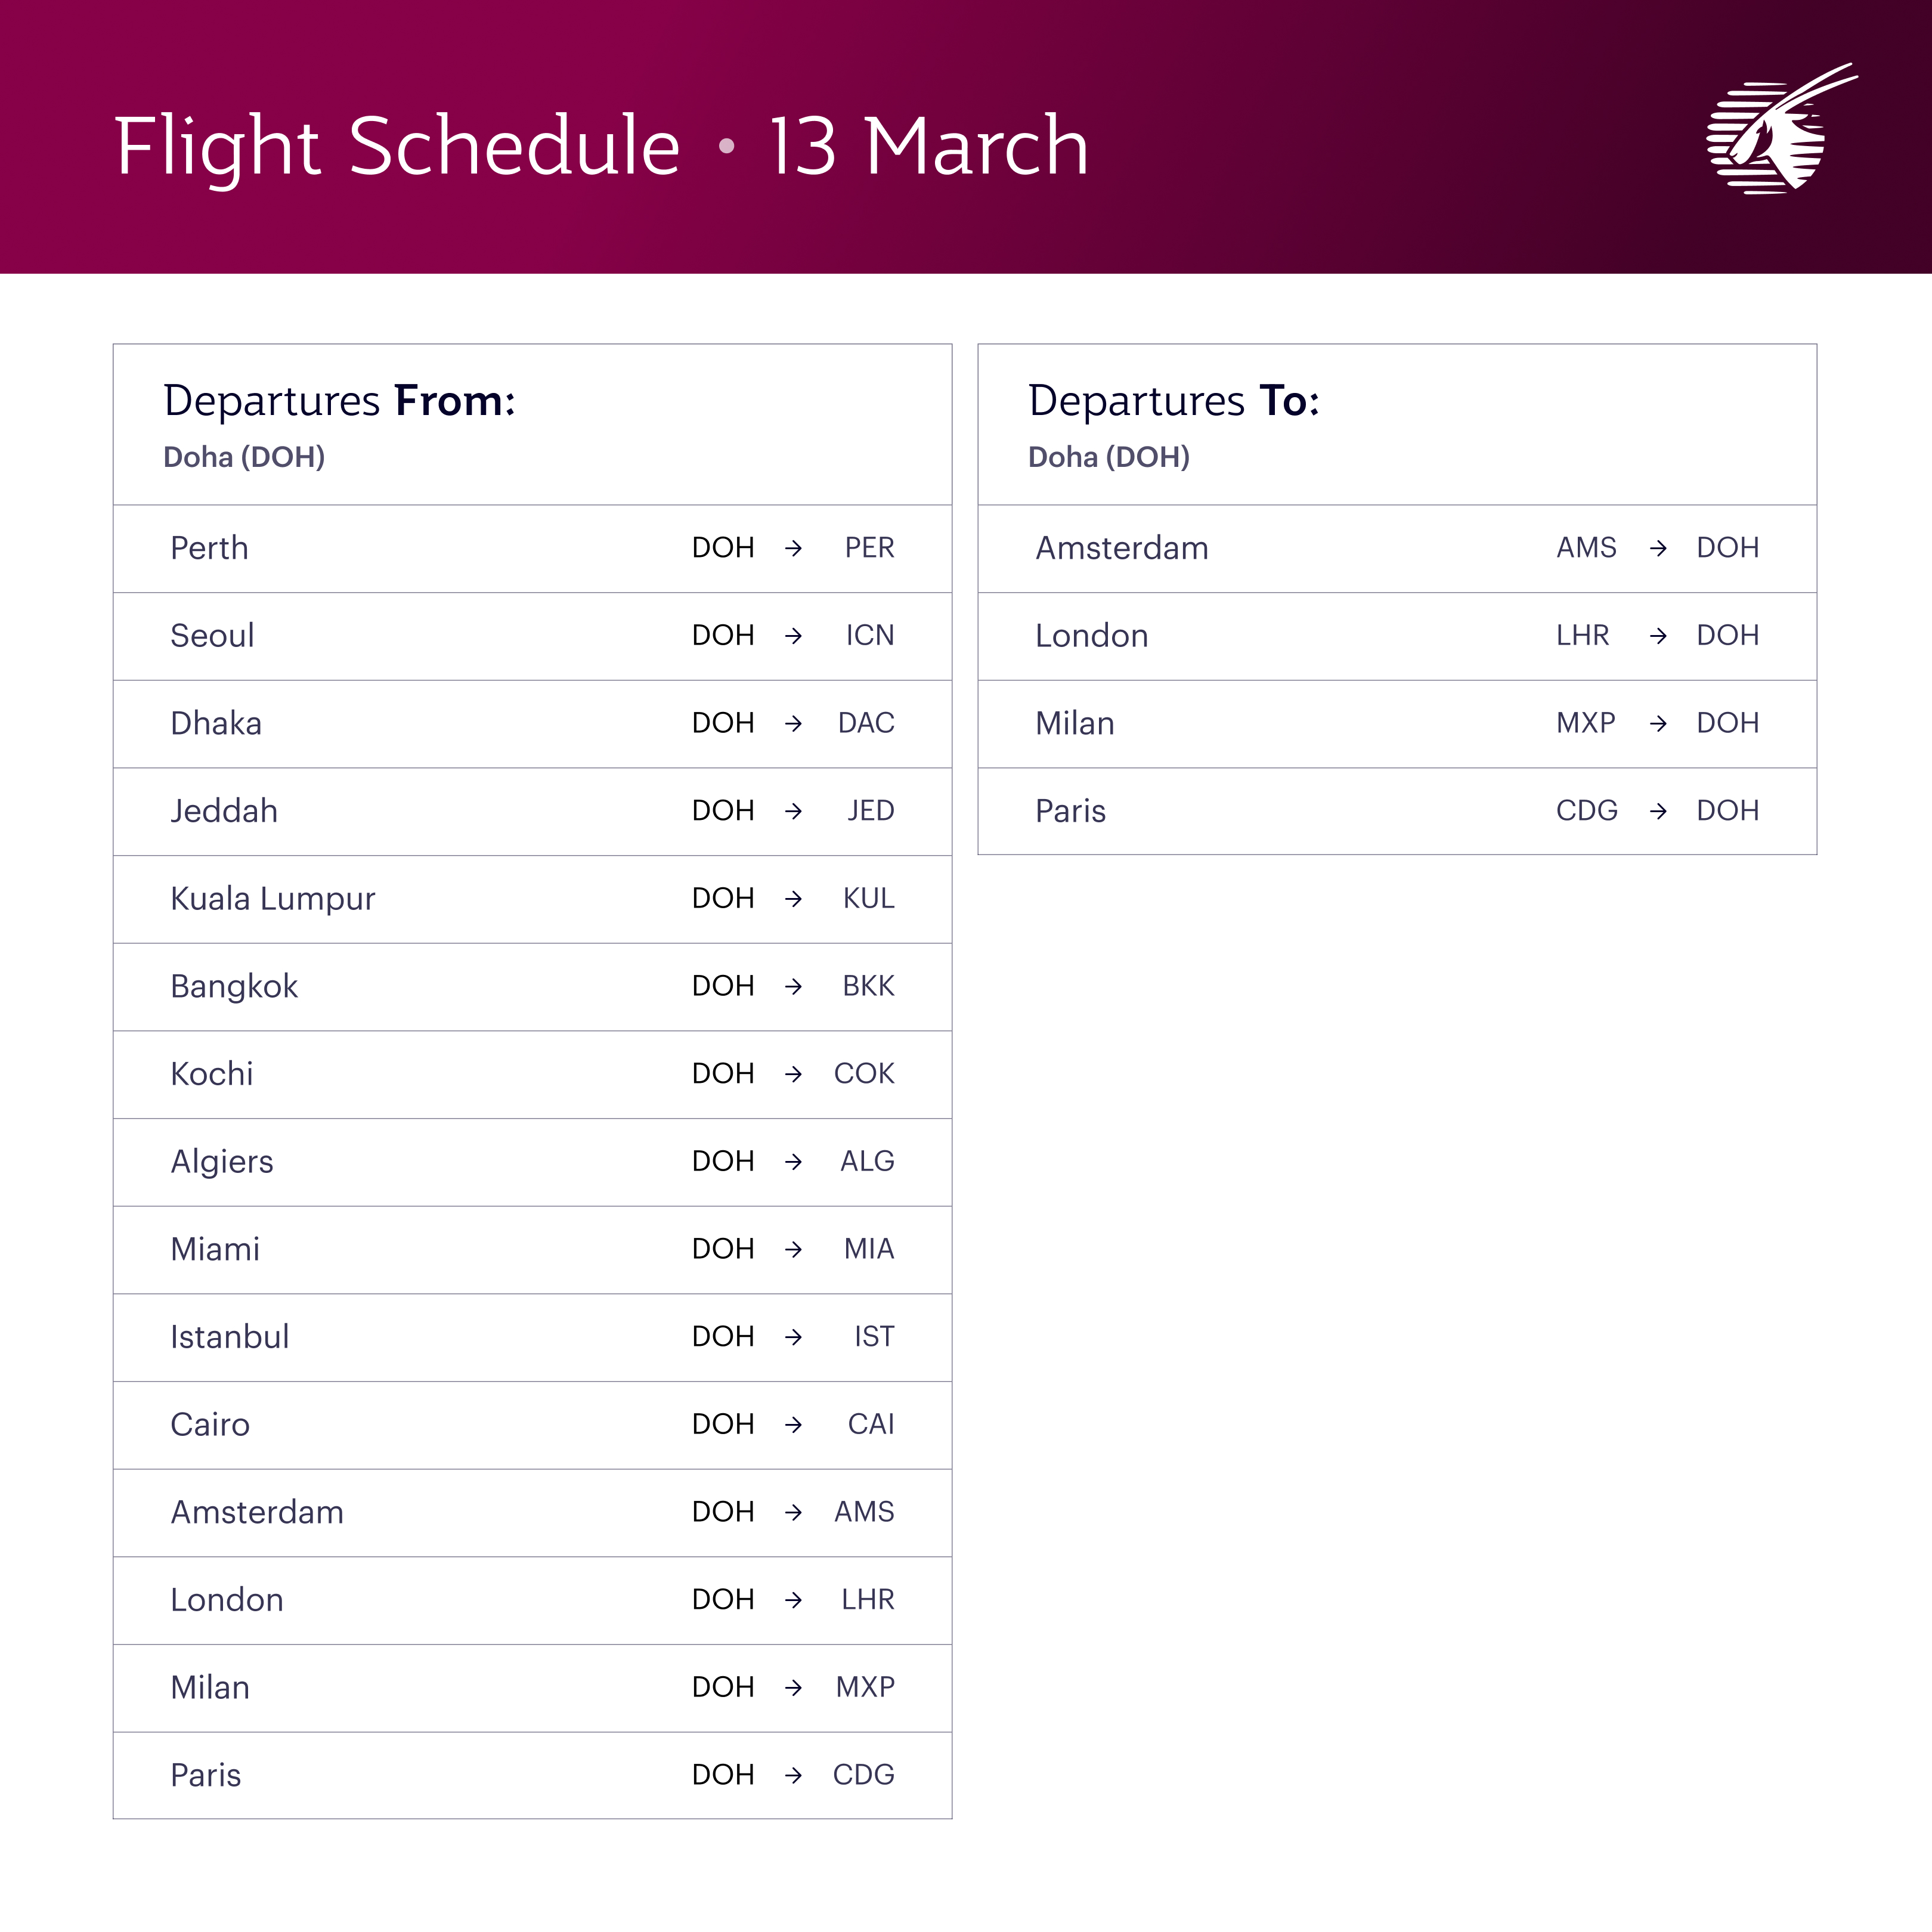Click the Bangkok row label
The width and height of the screenshot is (1932, 1932).
pyautogui.click(x=234, y=986)
